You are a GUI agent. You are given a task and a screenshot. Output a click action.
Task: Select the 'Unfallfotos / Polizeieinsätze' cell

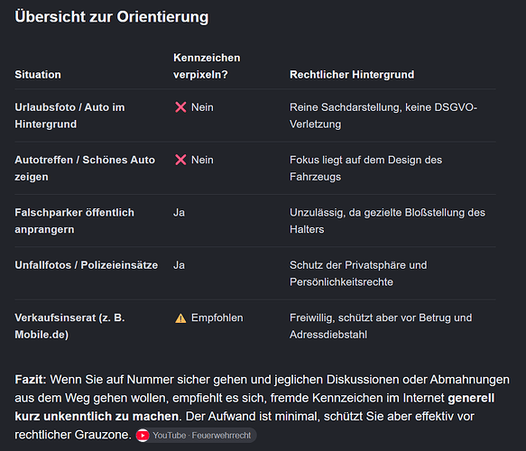click(87, 265)
